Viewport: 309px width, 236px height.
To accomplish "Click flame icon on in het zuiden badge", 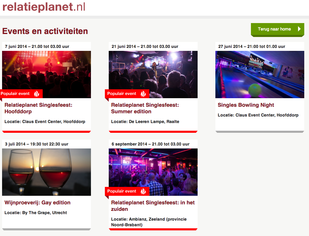I will 143,191.
